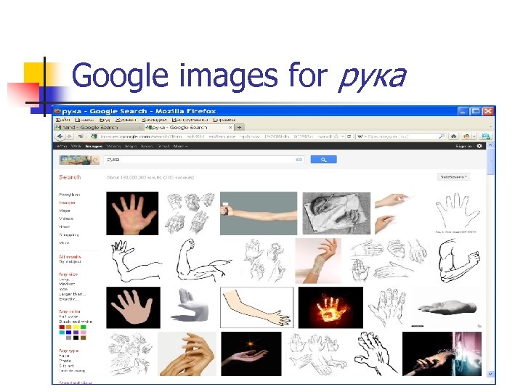Expand the More menu in Google bar
This screenshot has height=392, width=523.
(x=180, y=147)
